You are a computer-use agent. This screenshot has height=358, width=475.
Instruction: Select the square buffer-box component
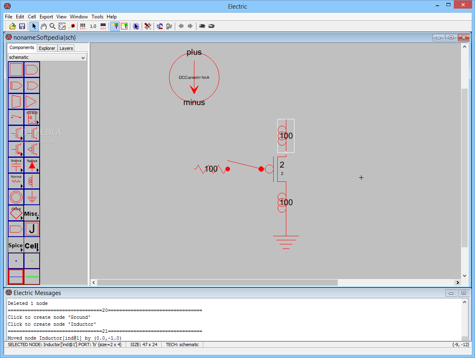(x=16, y=70)
